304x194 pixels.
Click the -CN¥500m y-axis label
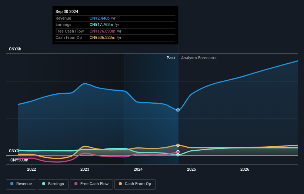19,160
